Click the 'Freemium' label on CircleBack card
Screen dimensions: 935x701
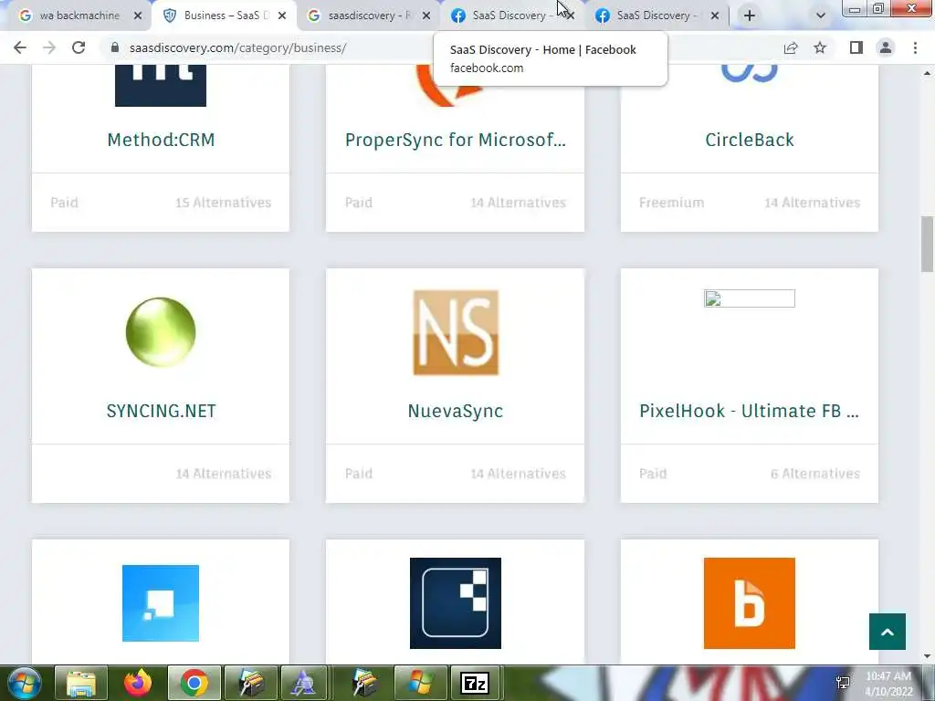pyautogui.click(x=671, y=203)
